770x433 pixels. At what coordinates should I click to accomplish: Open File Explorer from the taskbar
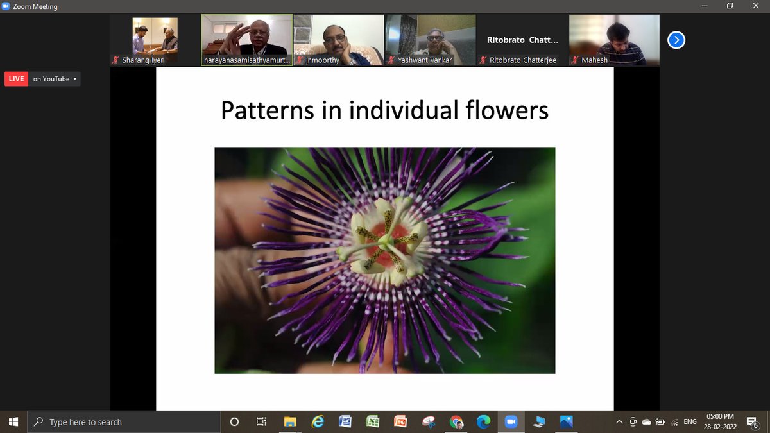point(290,421)
